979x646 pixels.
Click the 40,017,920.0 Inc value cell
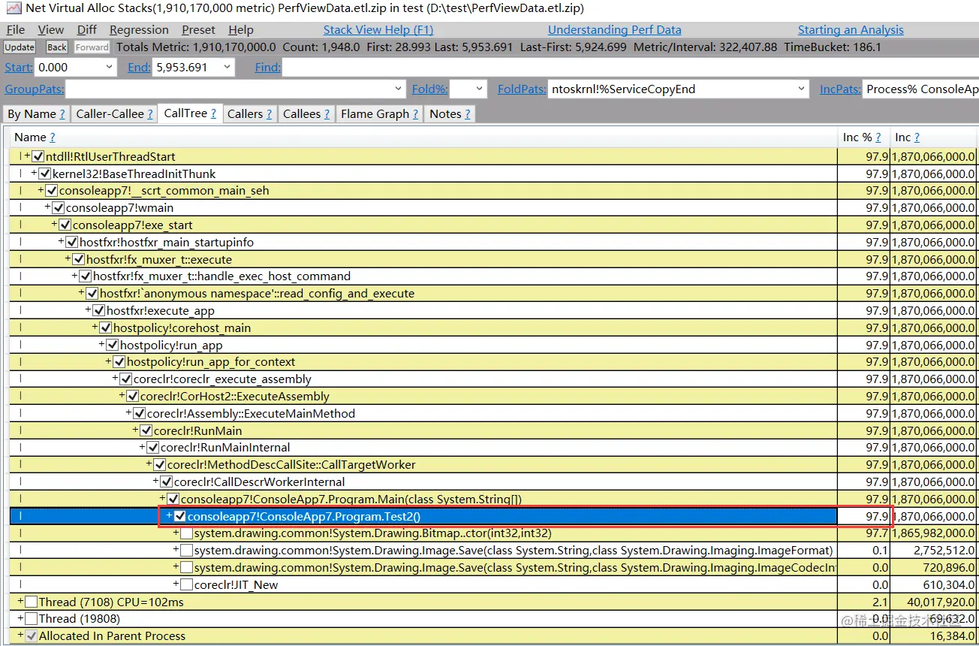pos(934,602)
